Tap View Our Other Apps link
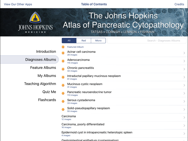188x141 pixels. [x=18, y=4]
